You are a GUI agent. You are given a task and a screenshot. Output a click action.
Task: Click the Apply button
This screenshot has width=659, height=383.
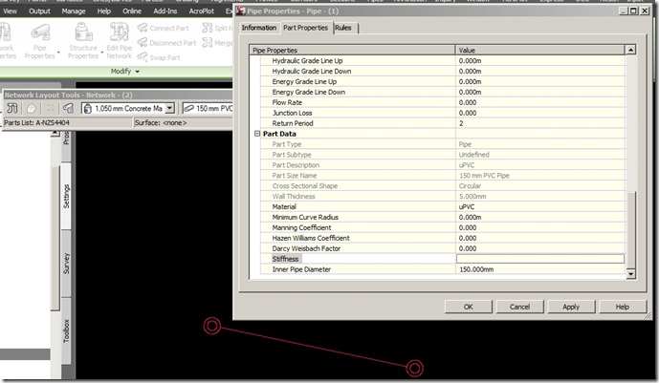coord(571,307)
